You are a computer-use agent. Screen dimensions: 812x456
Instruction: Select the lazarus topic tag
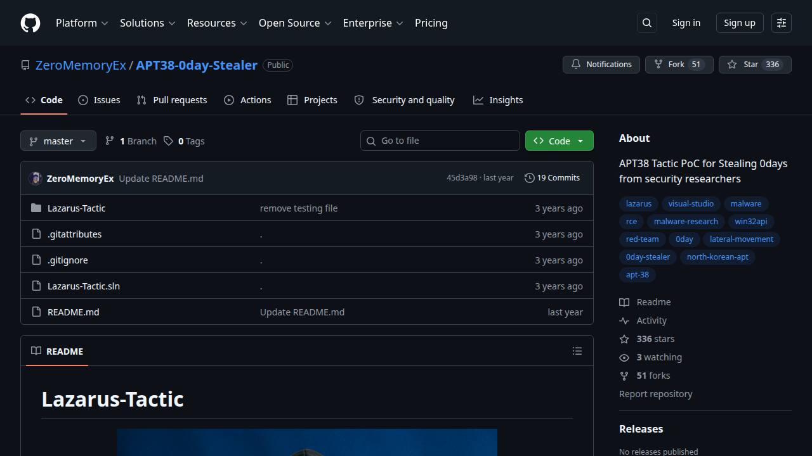[639, 204]
